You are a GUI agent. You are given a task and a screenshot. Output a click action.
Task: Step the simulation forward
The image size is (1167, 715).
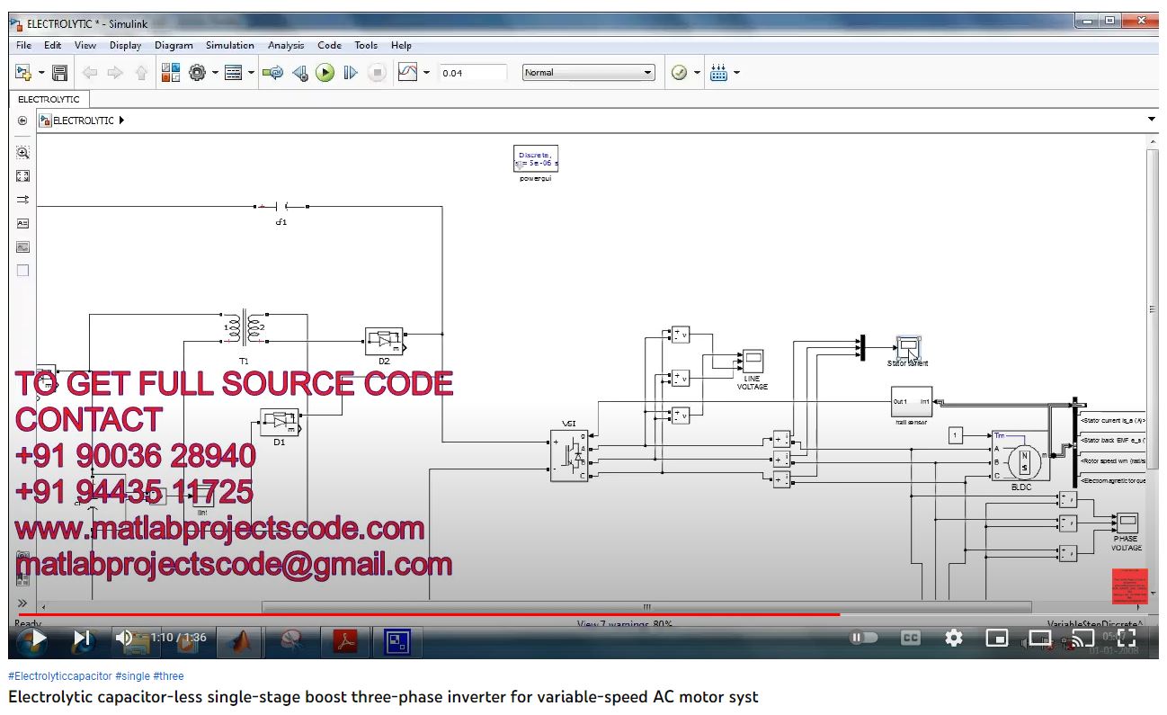[x=352, y=73]
